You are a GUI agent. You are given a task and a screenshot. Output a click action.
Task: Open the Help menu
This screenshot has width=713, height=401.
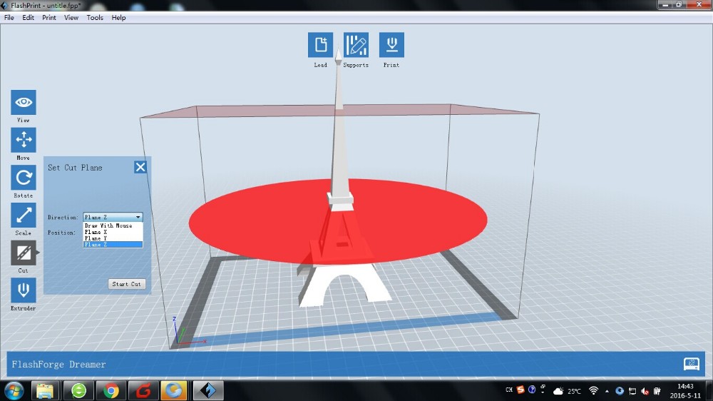coord(118,18)
